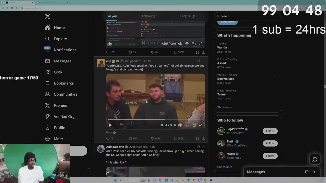Open more options on clippedszn post

[203, 61]
